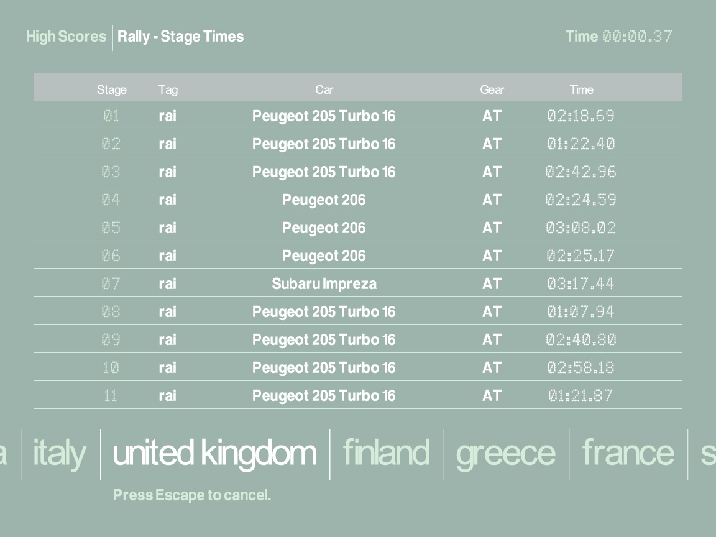Select stage 11 row time 01:21.87
Screen dimensions: 716x537
coord(581,395)
